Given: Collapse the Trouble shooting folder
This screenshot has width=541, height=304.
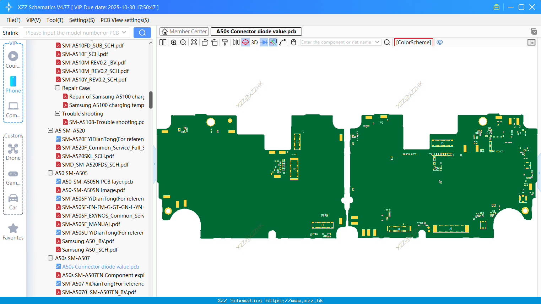Looking at the screenshot, I should pos(58,113).
